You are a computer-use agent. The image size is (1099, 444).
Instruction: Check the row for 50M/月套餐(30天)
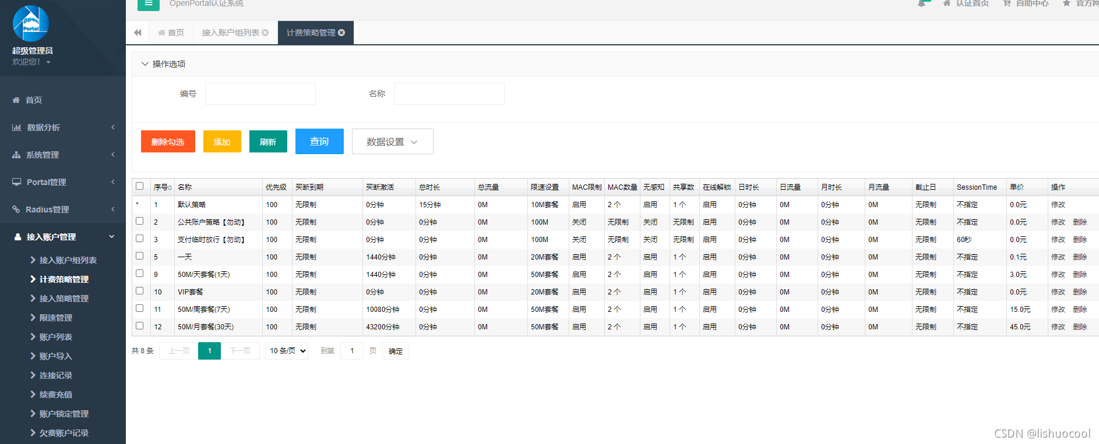tap(139, 326)
